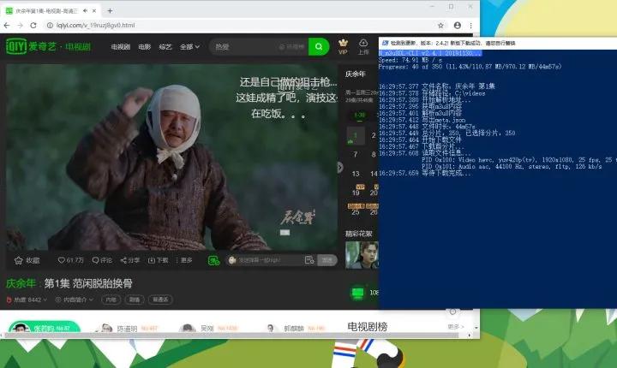The image size is (617, 368).
Task: Click the iQIYI logo in header
Action: (x=16, y=46)
